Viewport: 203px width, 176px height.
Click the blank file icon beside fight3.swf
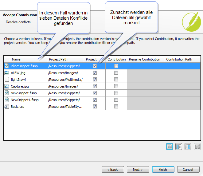[x=7, y=80]
